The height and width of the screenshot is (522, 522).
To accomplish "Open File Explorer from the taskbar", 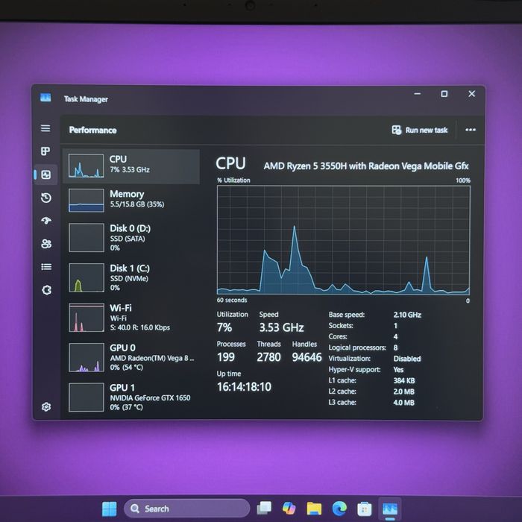I will (314, 509).
